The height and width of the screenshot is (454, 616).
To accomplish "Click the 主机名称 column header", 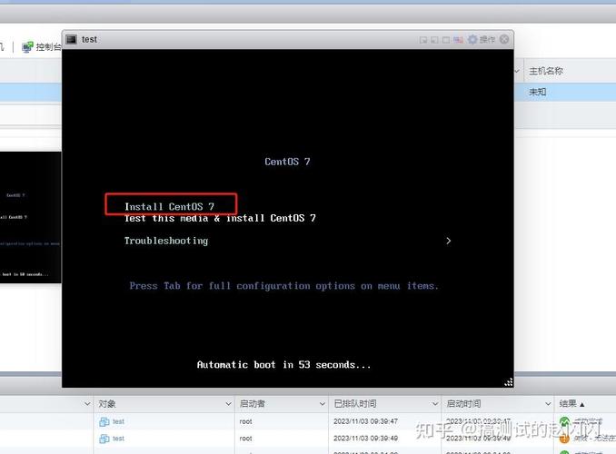I will click(546, 71).
